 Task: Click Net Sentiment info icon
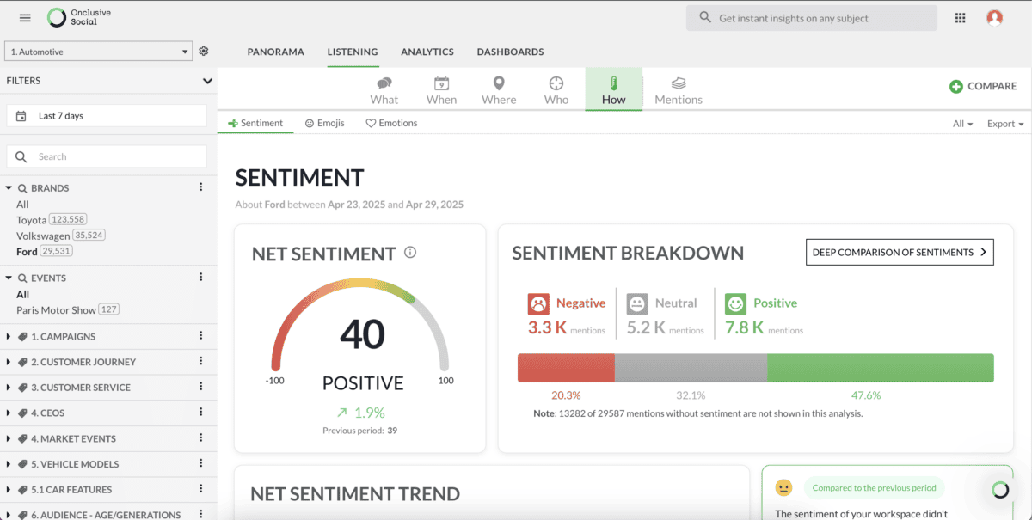tap(410, 253)
